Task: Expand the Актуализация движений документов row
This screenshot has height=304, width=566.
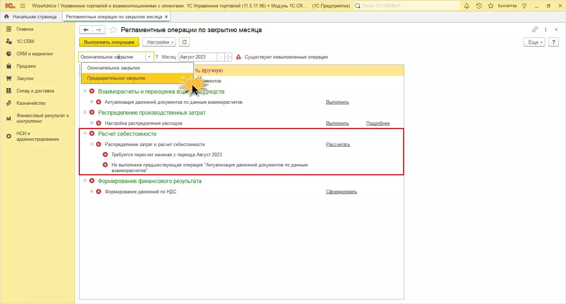Action: (92, 102)
